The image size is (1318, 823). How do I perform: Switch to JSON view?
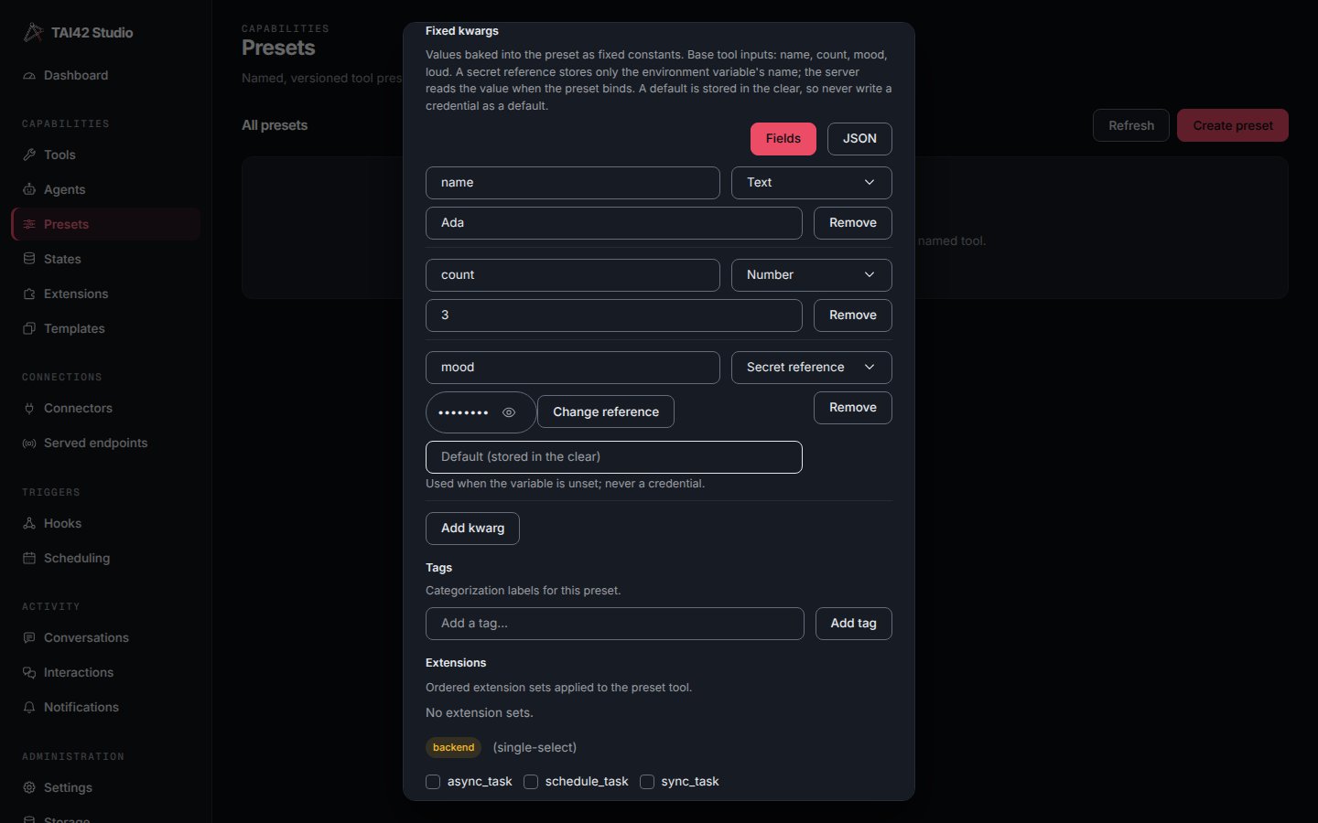859,139
